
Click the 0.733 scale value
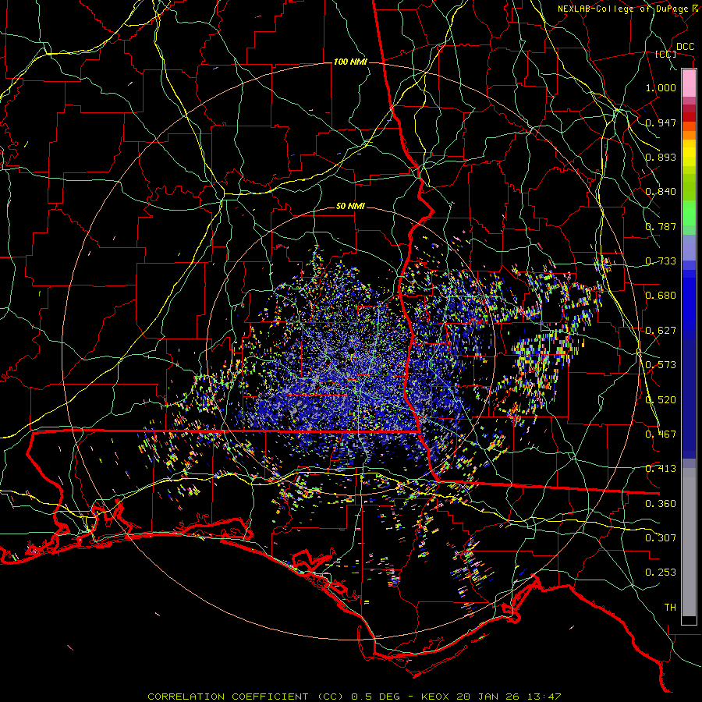661,261
